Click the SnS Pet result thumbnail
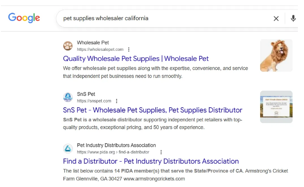 click(x=276, y=107)
